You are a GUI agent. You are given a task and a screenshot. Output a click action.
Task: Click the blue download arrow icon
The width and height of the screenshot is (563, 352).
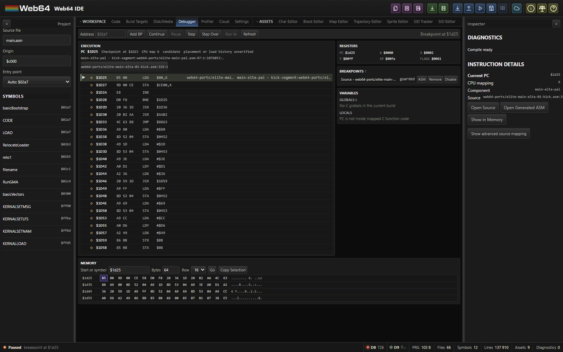(457, 8)
